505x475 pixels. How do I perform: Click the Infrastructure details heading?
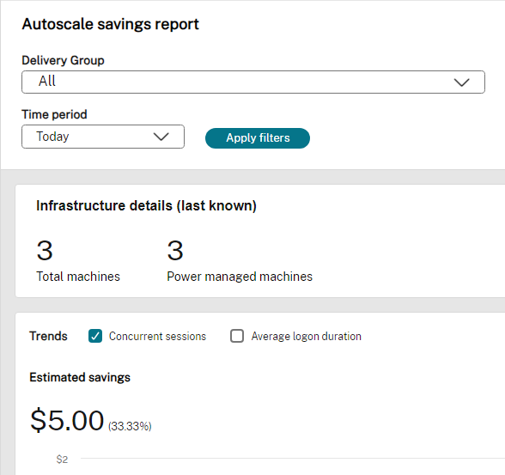coord(146,206)
